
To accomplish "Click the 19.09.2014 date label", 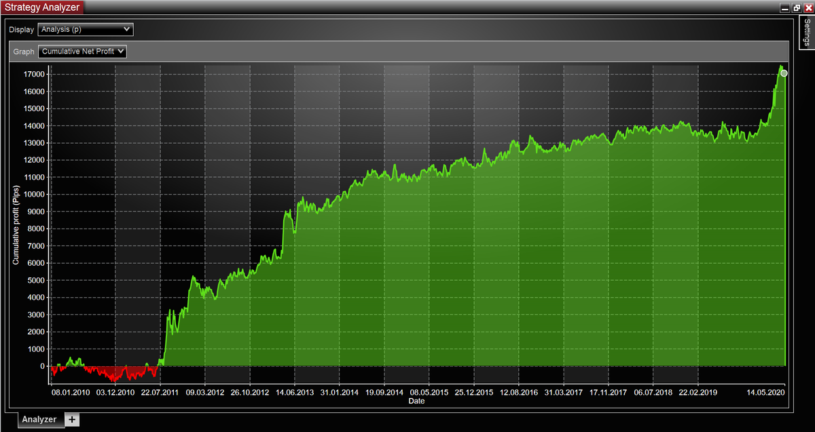I will coord(384,392).
